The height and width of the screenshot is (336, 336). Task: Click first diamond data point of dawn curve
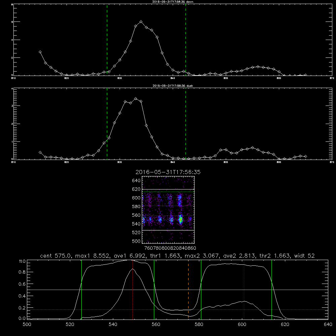pos(40,52)
